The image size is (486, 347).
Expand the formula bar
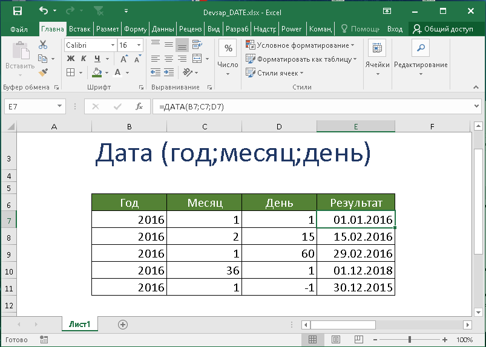coord(477,106)
